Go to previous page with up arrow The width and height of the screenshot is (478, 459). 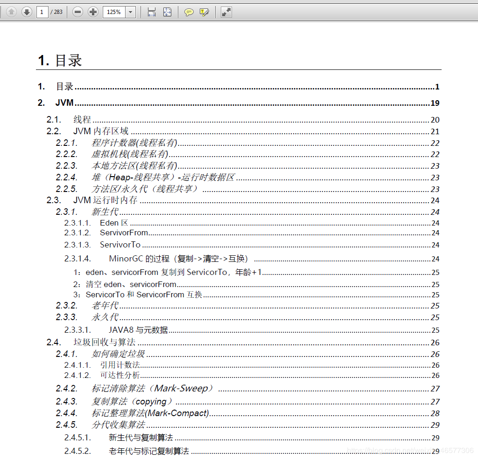pos(11,12)
